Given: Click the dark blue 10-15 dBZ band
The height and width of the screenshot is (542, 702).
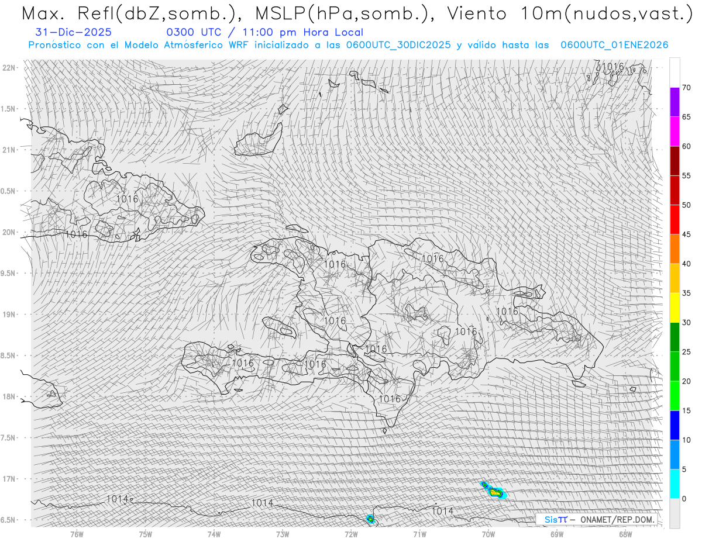Looking at the screenshot, I should click(x=675, y=425).
